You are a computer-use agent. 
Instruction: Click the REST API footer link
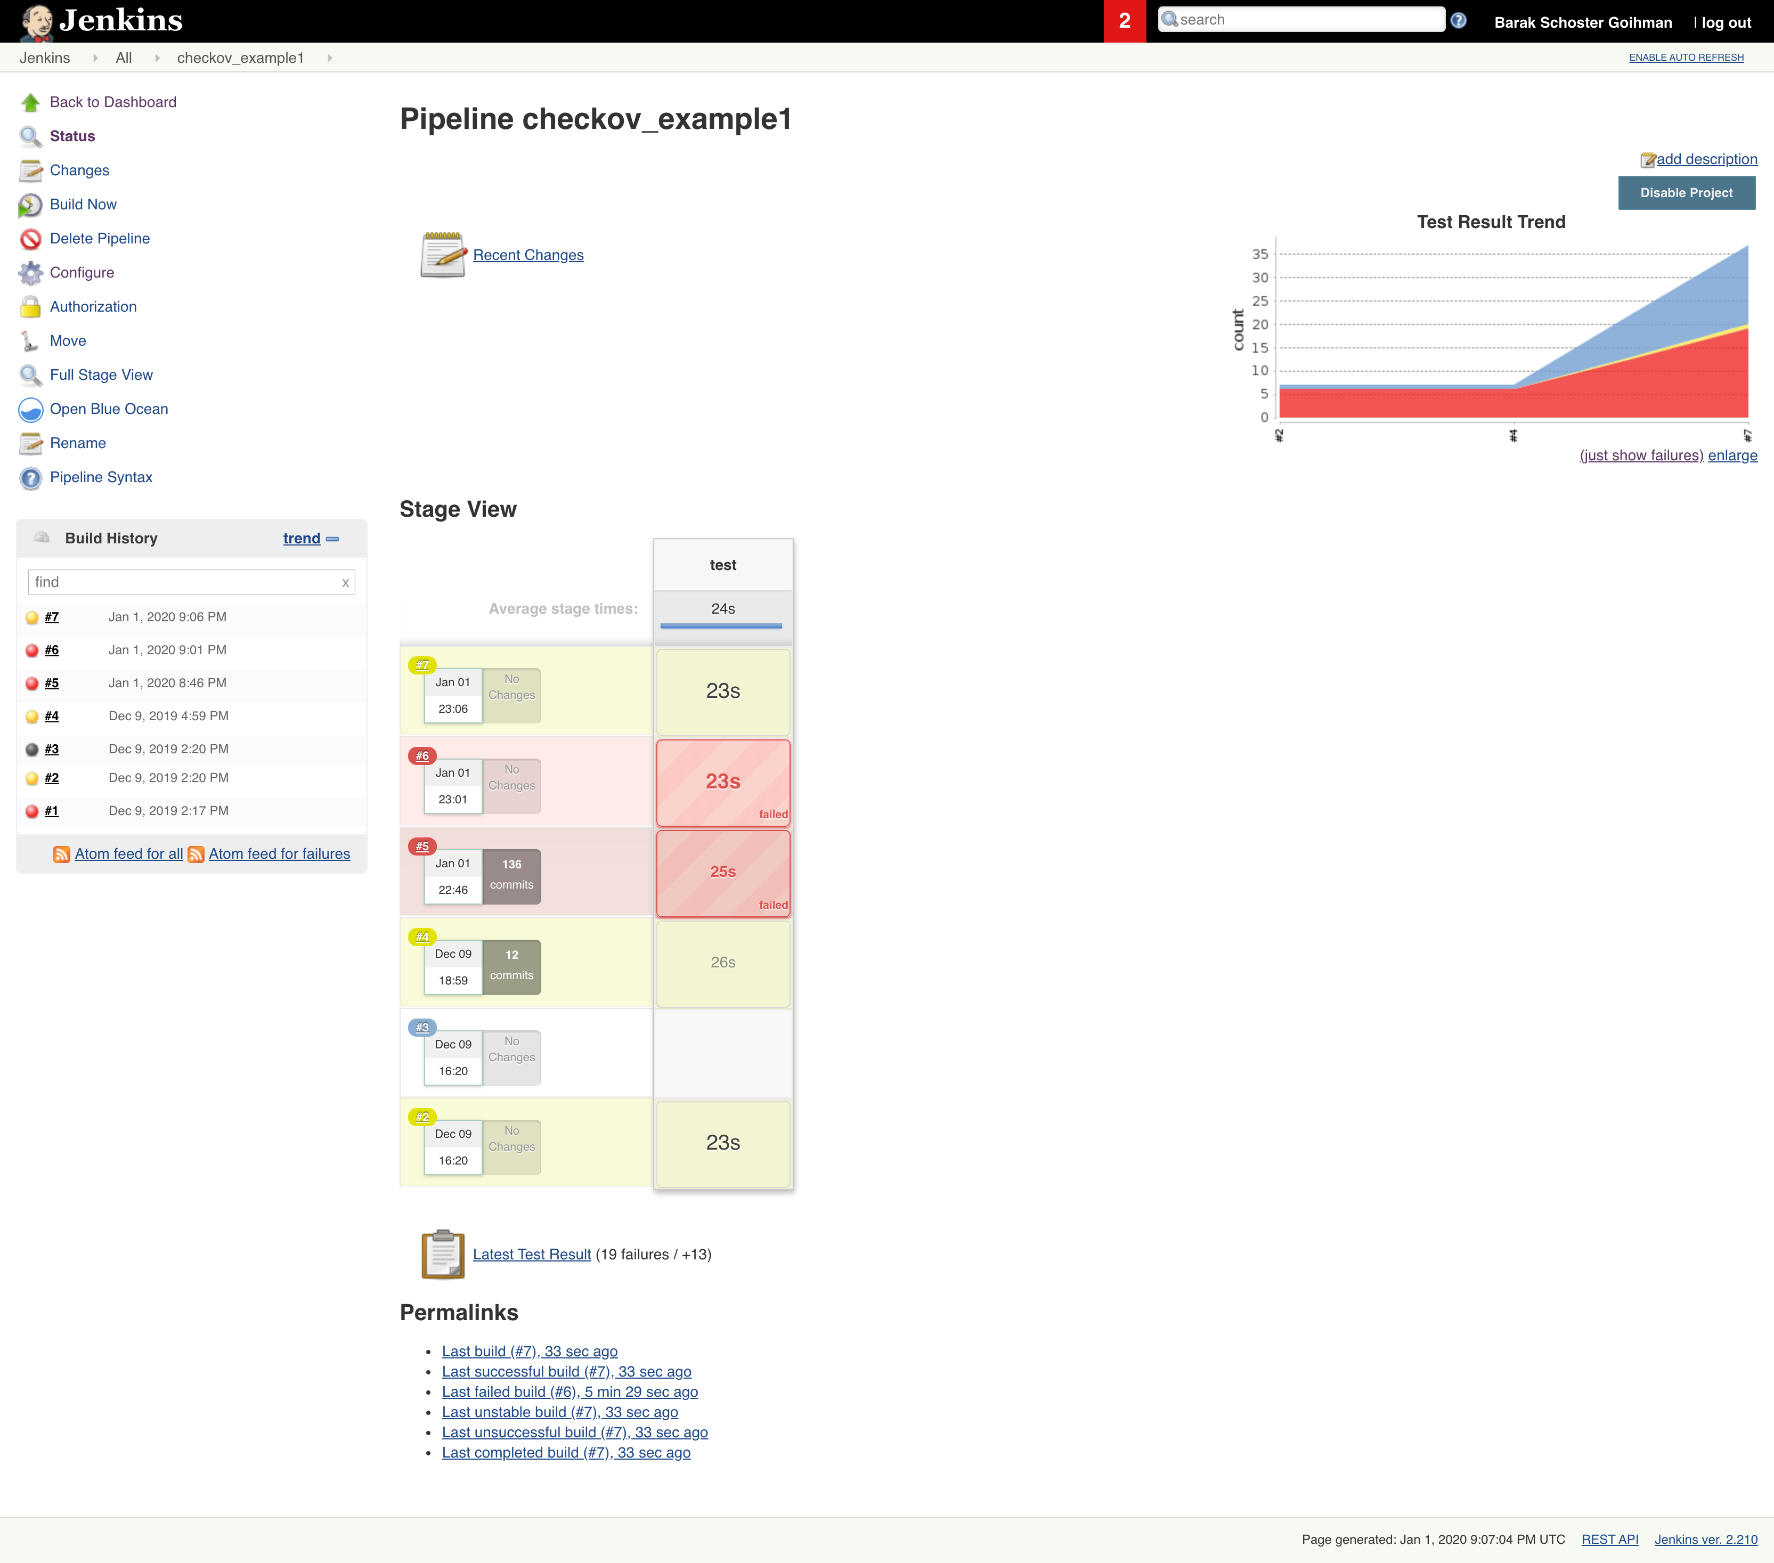coord(1609,1540)
